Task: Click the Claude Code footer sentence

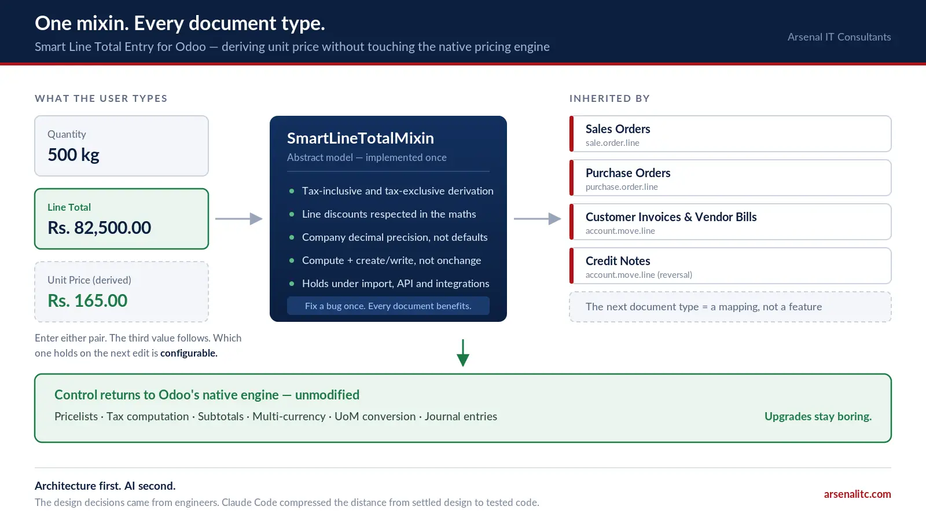Action: 287,502
